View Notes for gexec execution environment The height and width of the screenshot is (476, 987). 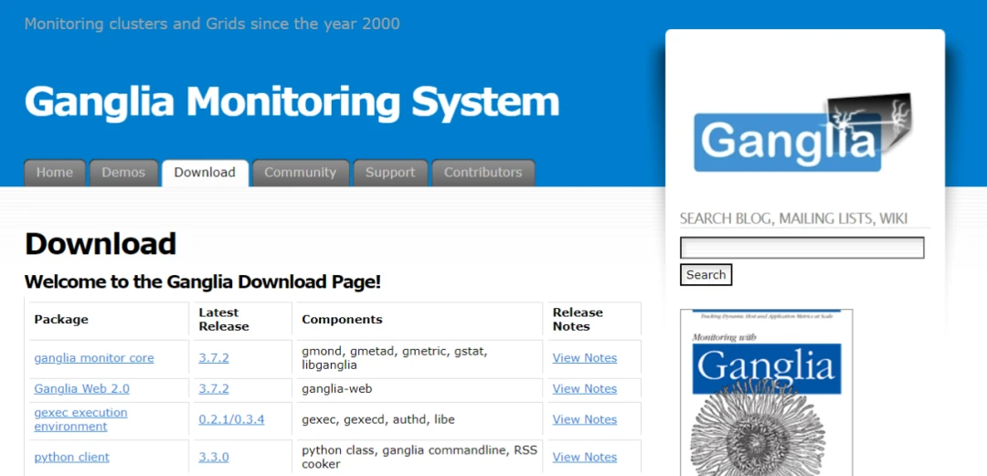(585, 419)
